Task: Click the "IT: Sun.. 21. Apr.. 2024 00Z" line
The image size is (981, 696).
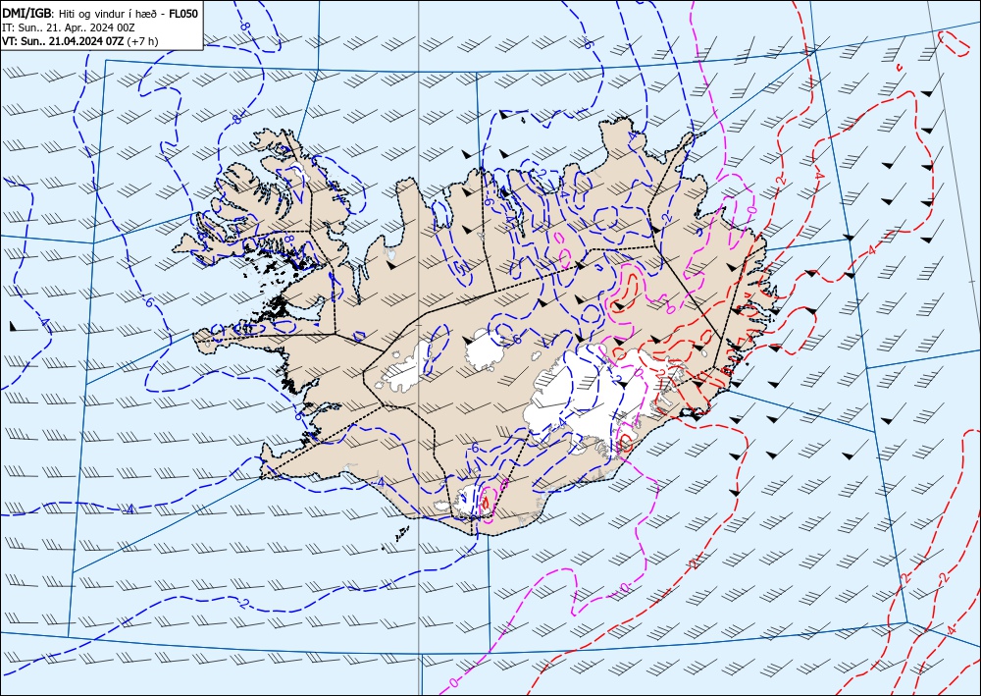Action: (69, 27)
